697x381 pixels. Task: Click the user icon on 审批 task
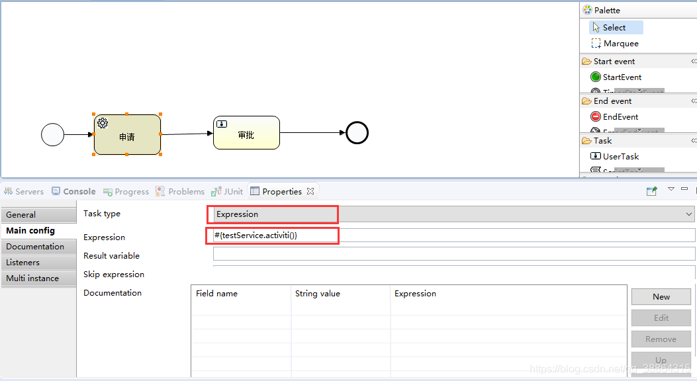point(221,124)
